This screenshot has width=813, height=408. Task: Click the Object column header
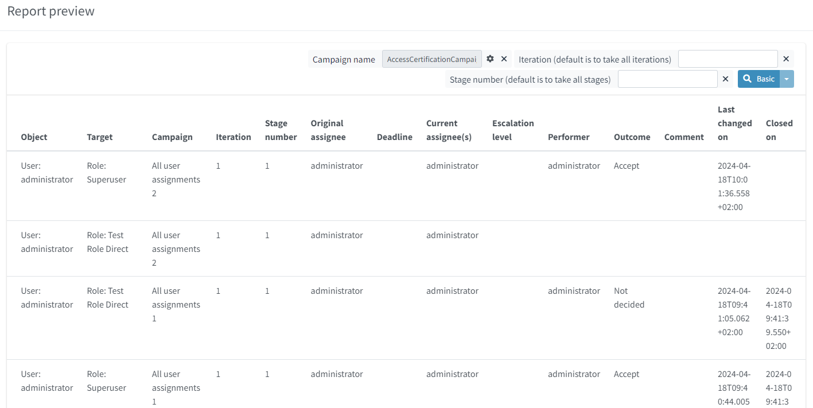click(x=34, y=137)
